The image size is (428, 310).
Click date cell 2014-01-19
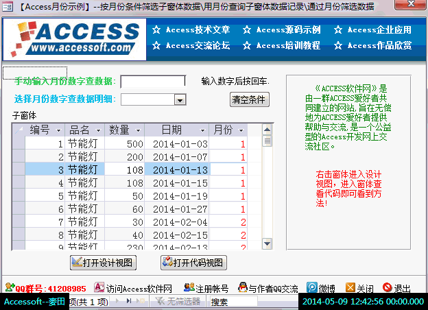[177, 195]
